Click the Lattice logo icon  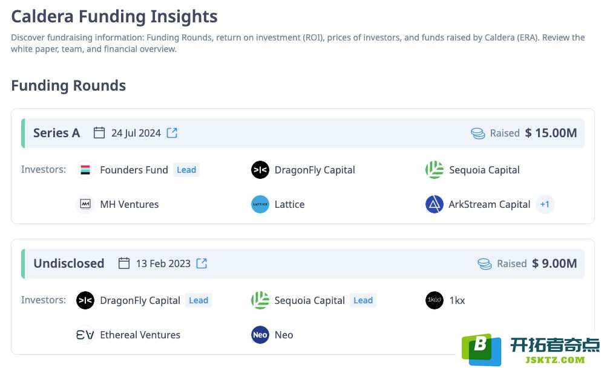(x=260, y=204)
